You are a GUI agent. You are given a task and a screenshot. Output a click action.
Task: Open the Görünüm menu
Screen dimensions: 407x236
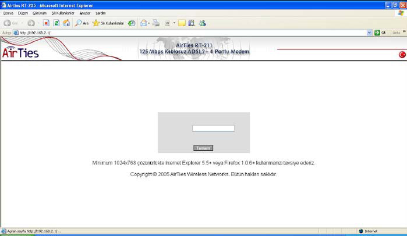pos(40,13)
